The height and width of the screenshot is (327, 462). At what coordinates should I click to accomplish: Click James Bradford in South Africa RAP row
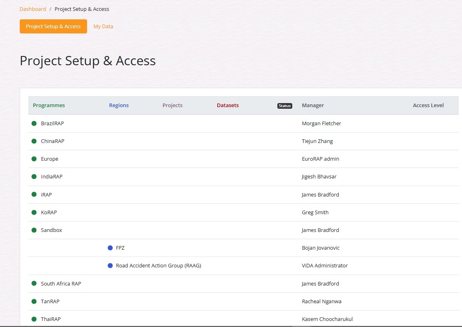click(x=320, y=284)
